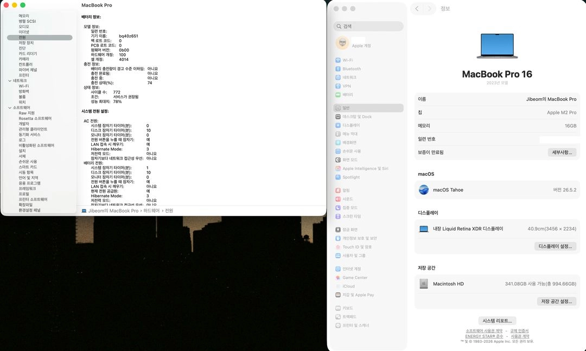Open 디스플레이 설정... button
586x351 pixels.
coord(555,246)
